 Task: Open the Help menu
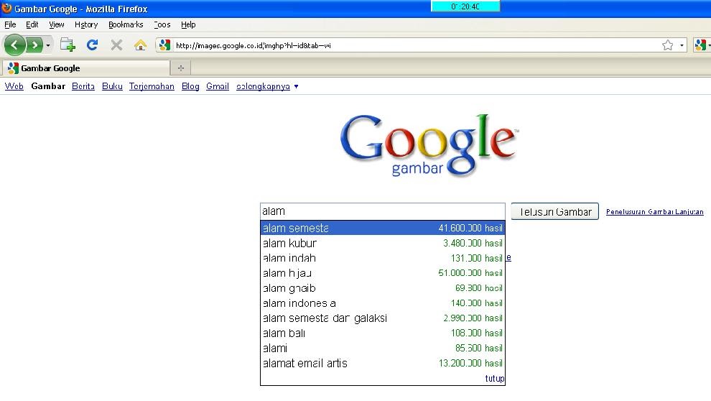[188, 24]
